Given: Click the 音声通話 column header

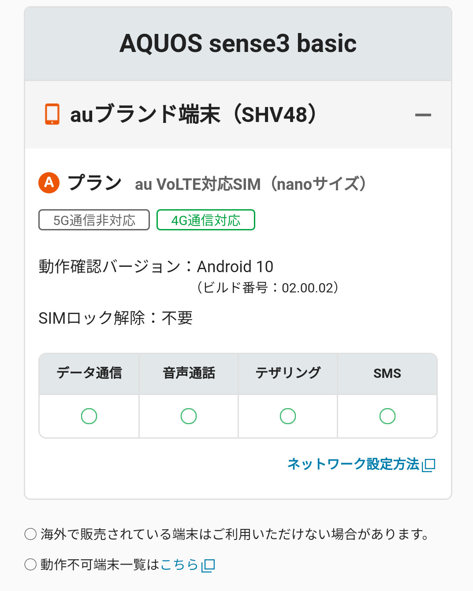Looking at the screenshot, I should (189, 373).
